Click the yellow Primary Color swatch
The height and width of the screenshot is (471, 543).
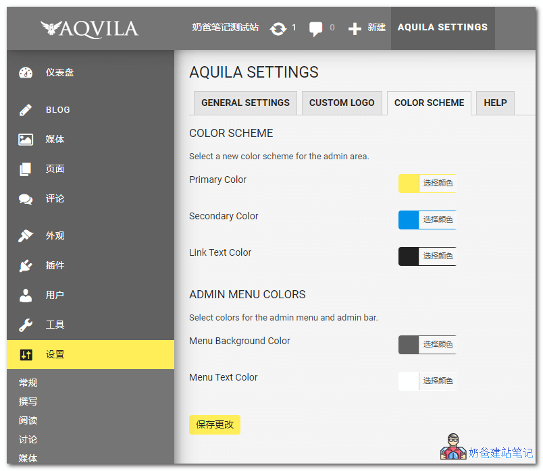pos(408,183)
